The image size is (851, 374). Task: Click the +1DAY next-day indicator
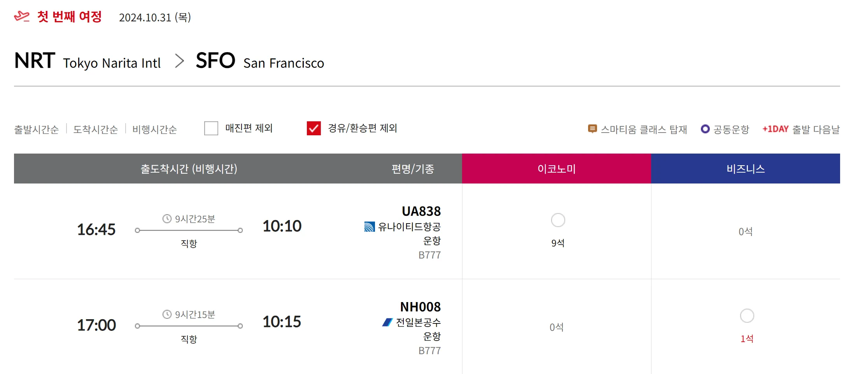[x=775, y=129]
